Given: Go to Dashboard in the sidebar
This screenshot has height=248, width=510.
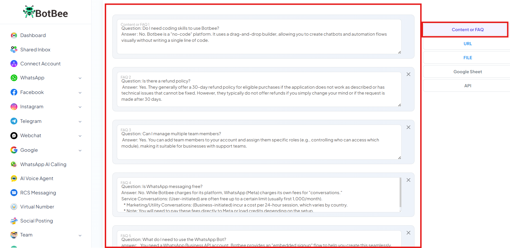Looking at the screenshot, I should click(x=33, y=35).
